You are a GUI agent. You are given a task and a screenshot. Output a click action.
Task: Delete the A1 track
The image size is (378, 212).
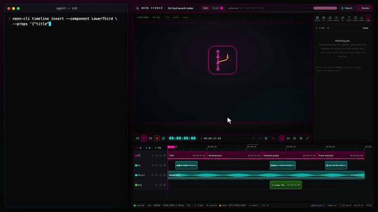click(x=165, y=165)
